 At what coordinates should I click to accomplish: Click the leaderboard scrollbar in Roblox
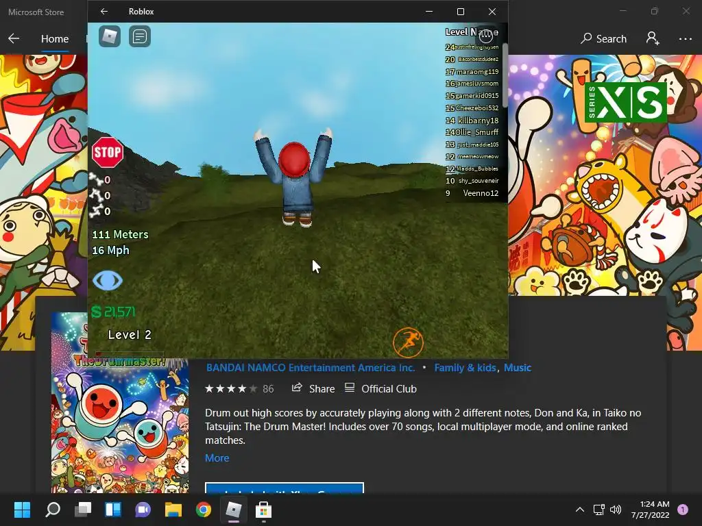[505, 75]
